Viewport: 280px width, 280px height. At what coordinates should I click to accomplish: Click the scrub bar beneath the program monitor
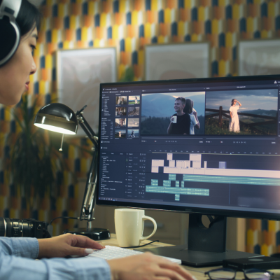(240, 139)
